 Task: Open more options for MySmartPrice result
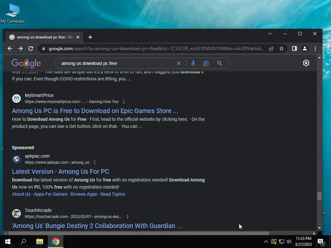click(x=124, y=102)
